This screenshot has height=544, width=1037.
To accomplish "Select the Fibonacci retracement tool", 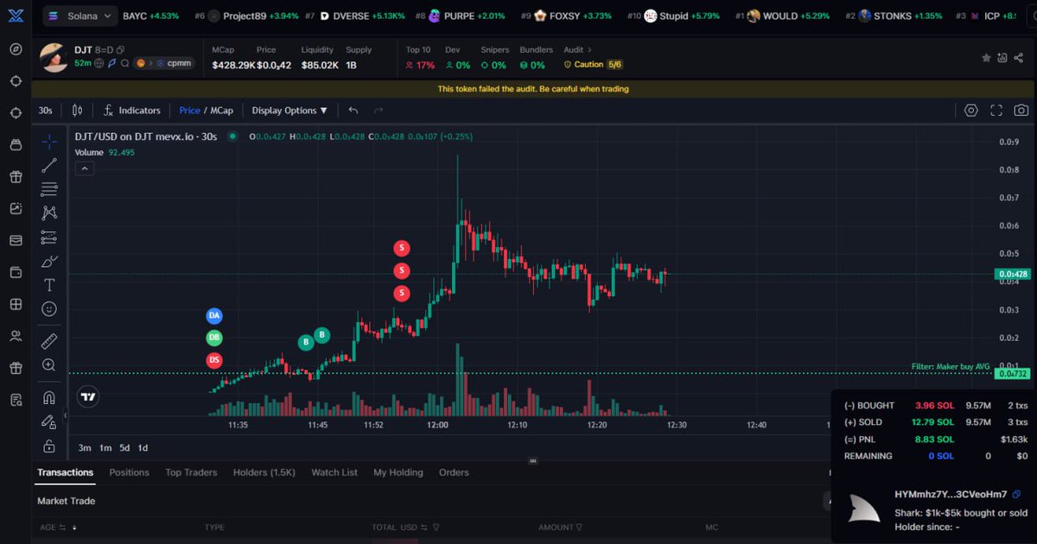I will (49, 189).
